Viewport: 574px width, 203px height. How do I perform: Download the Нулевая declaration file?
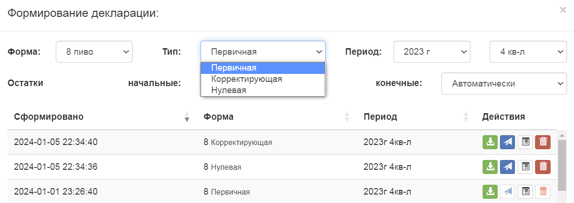(x=490, y=167)
